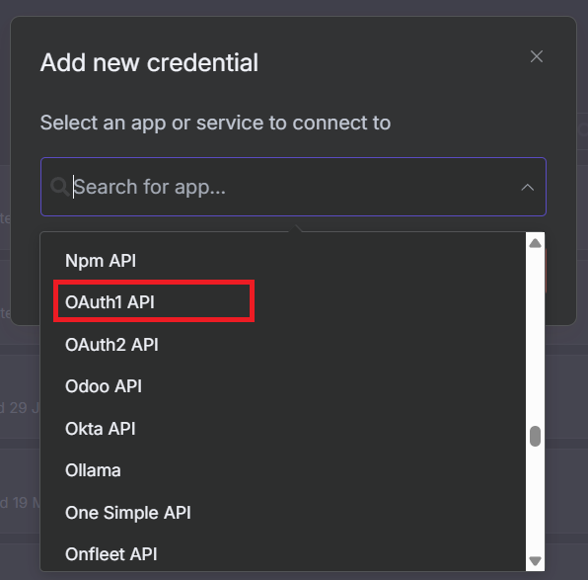The image size is (588, 580).
Task: Close the Add new credential dialog
Action: pyautogui.click(x=537, y=56)
